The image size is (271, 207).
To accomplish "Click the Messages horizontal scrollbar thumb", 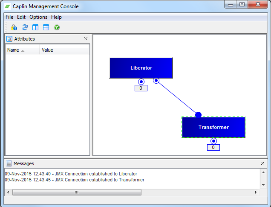I will (77, 192).
